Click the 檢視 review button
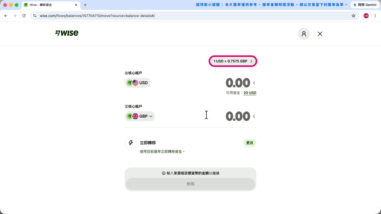 (190, 184)
